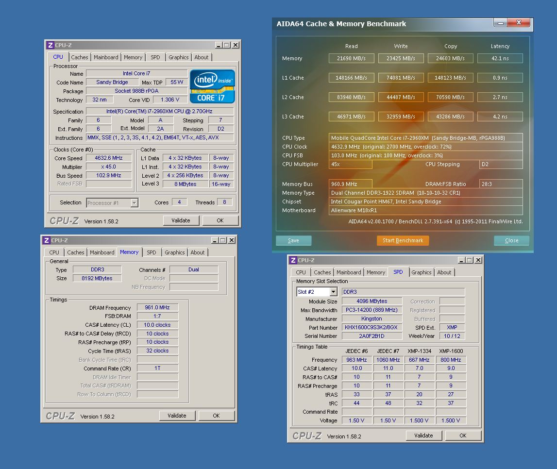The image size is (557, 469).
Task: Switch to CPU tab in the memory slot window
Action: [x=301, y=272]
